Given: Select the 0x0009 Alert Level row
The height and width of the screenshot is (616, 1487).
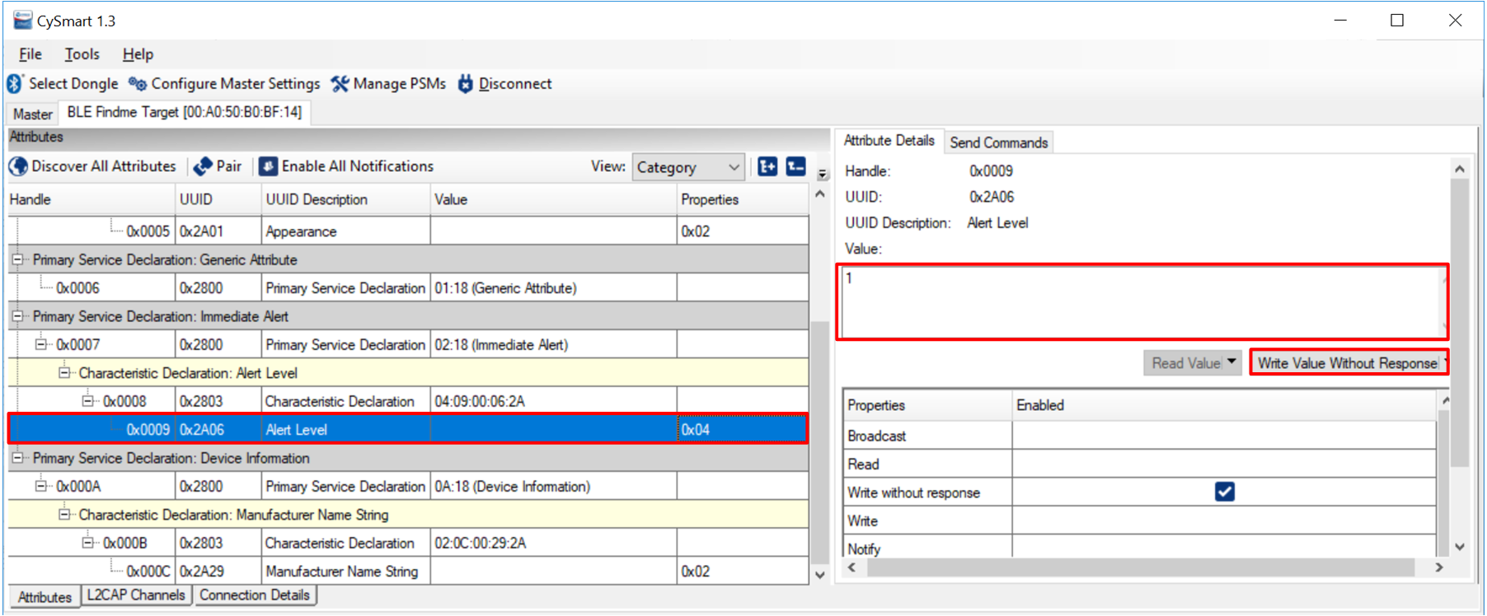Looking at the screenshot, I should point(408,429).
